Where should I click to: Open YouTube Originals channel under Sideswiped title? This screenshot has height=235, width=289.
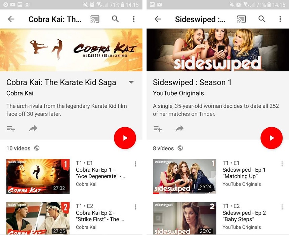(178, 93)
